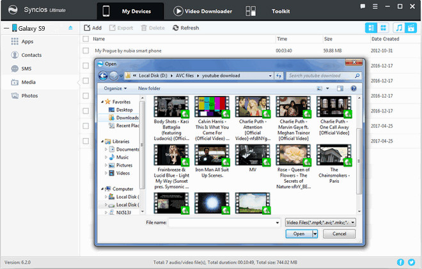The image size is (422, 269).
Task: Click the search magnifier in Open dialog
Action: coord(357,76)
